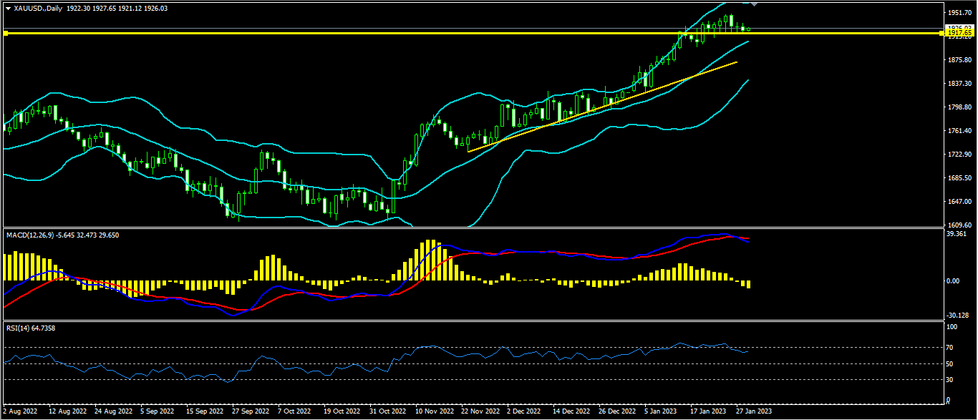
Task: Click the RSI(14) indicator label
Action: click(x=19, y=328)
